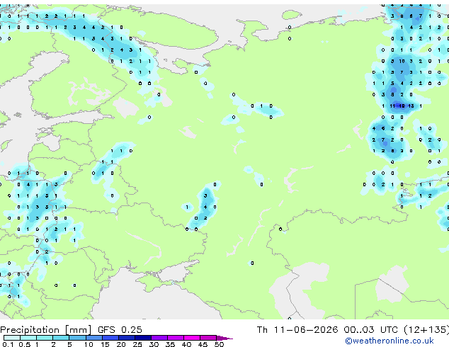The height and width of the screenshot is (347, 449).
Task: Click the legend label '25'
Action: click(x=137, y=344)
